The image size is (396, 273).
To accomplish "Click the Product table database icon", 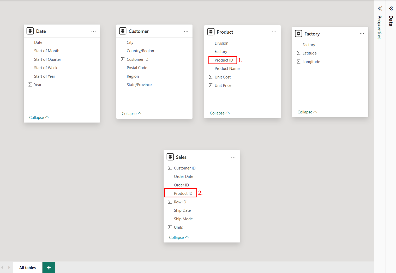I will point(211,32).
